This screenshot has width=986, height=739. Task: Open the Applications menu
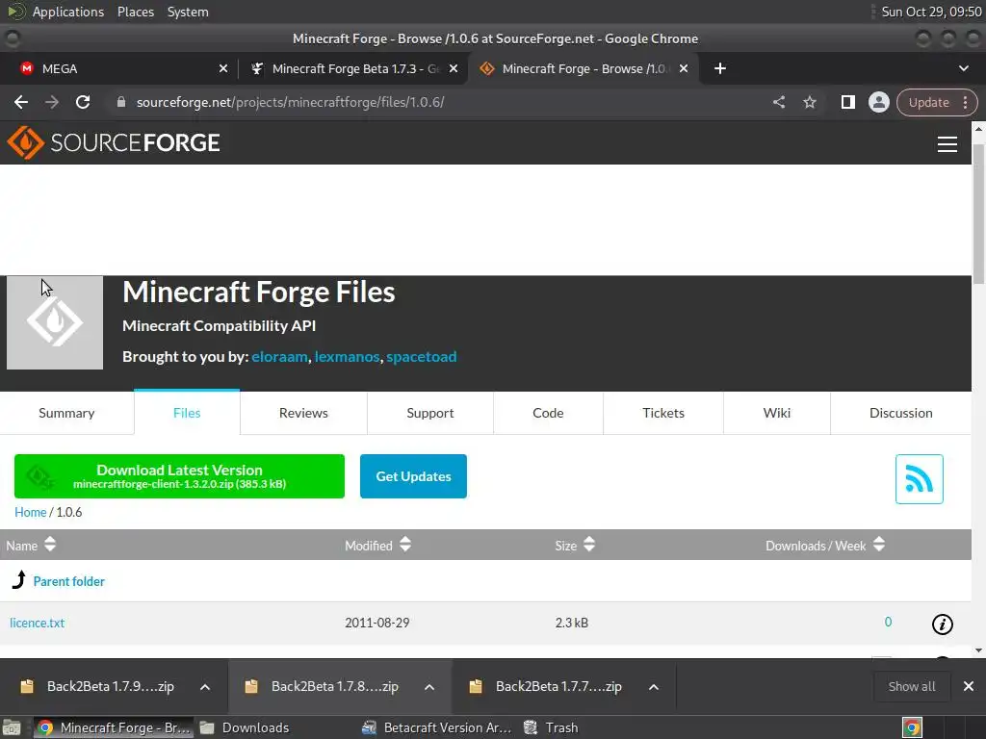(x=68, y=12)
